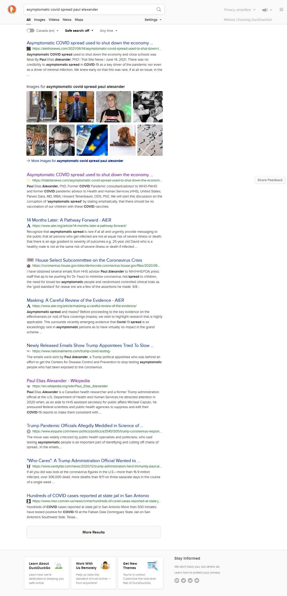Open the aerial pedestrians image thumbnail
This screenshot has width=287, height=596.
(x=150, y=140)
